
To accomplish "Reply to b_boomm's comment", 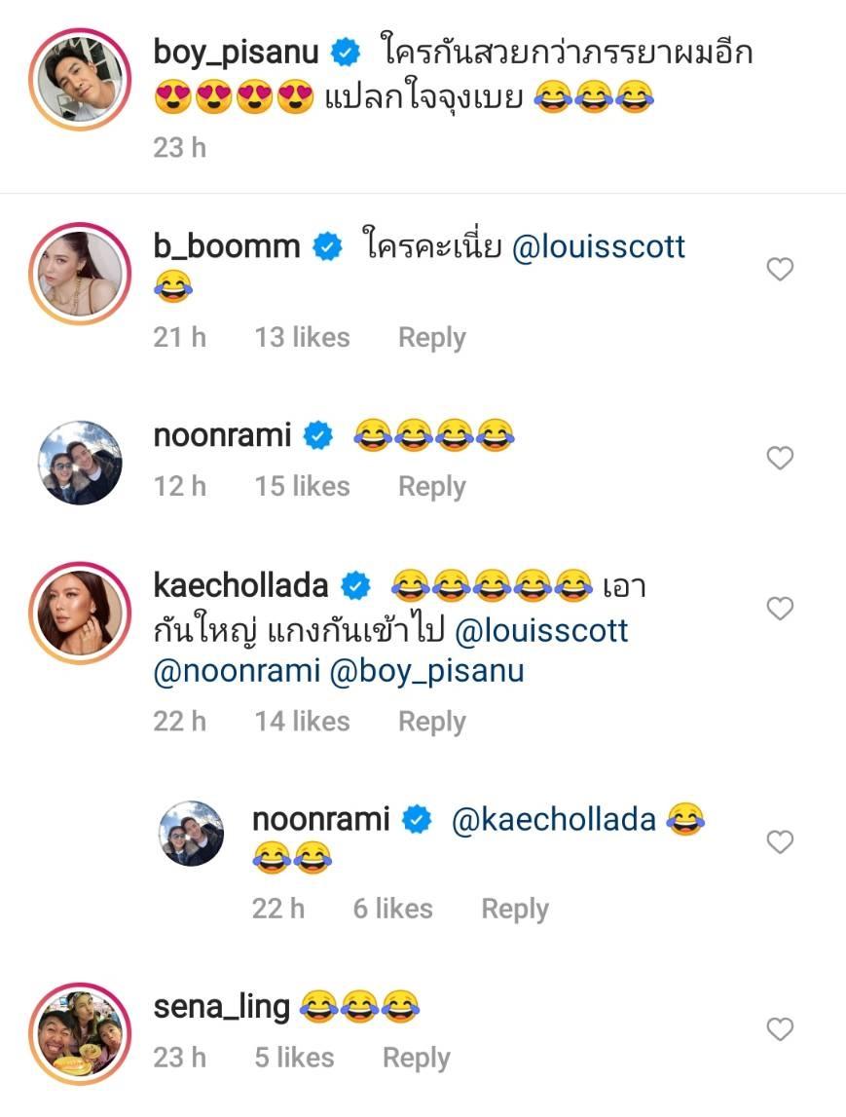I will [x=431, y=337].
